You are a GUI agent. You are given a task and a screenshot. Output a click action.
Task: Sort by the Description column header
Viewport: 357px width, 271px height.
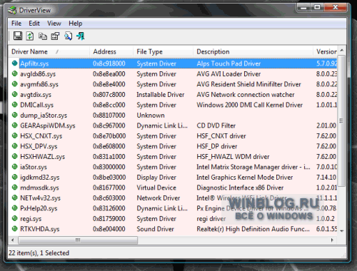(x=253, y=51)
